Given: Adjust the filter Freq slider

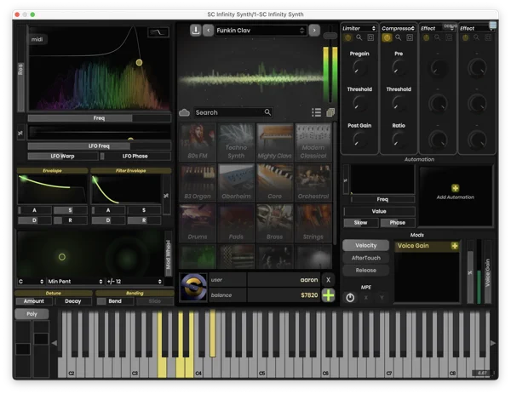Looking at the screenshot, I should pyautogui.click(x=100, y=118).
